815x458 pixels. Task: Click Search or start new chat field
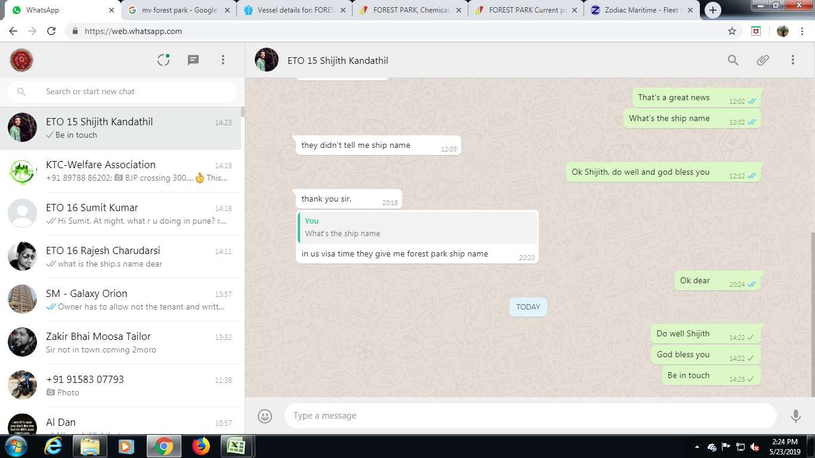(x=122, y=91)
